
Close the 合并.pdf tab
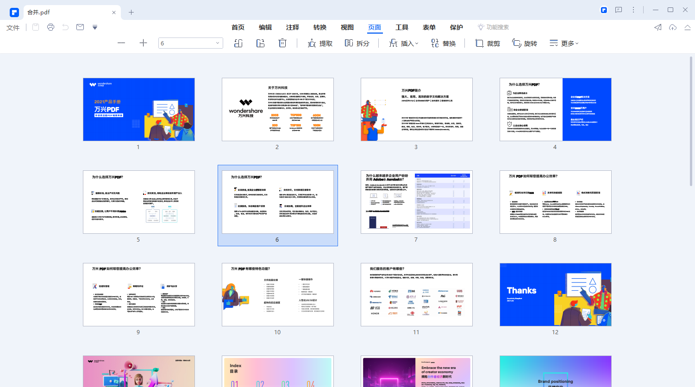tap(114, 12)
